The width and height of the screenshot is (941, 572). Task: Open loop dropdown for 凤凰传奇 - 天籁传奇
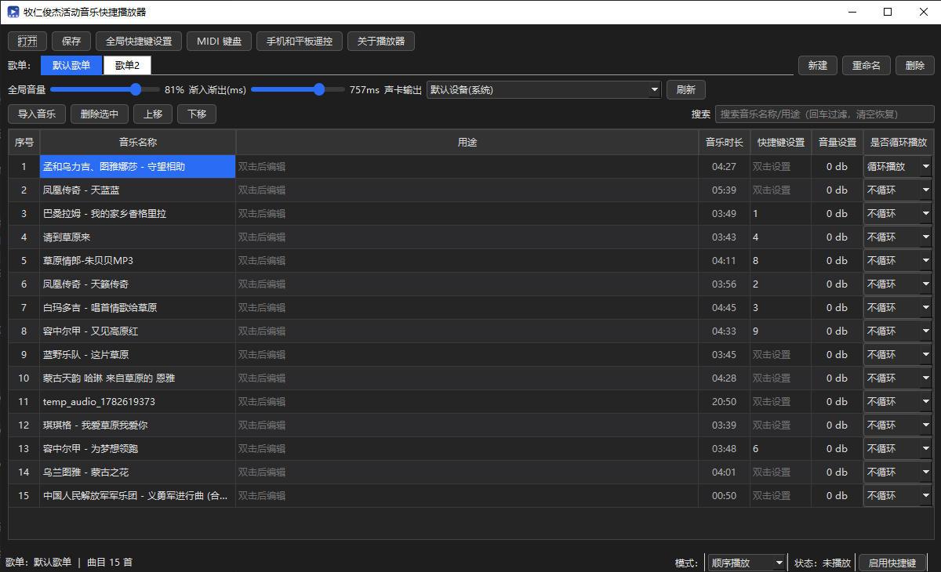[x=899, y=284]
